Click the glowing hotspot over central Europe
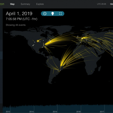 [82, 38]
